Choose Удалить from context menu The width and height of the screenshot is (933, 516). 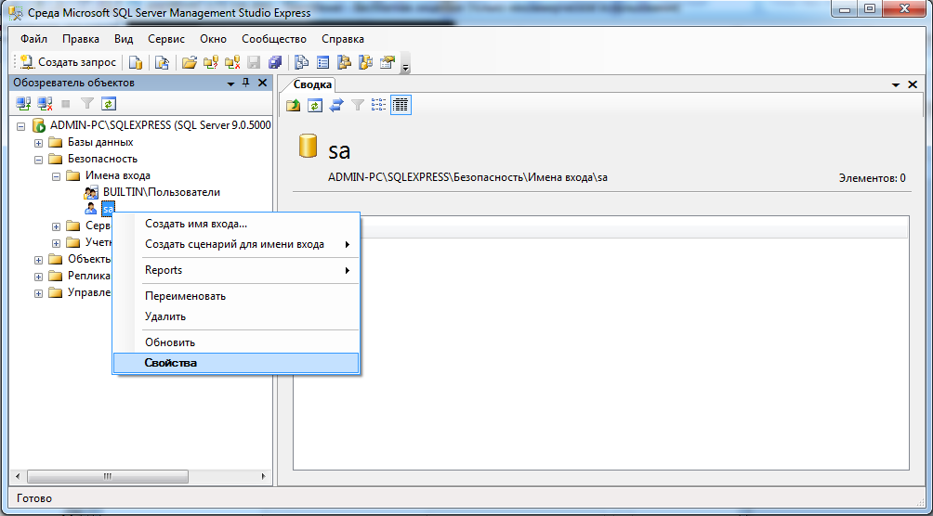(x=236, y=316)
